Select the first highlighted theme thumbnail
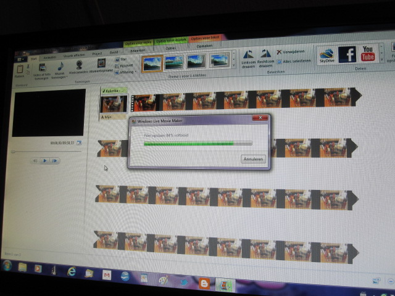 coord(152,64)
